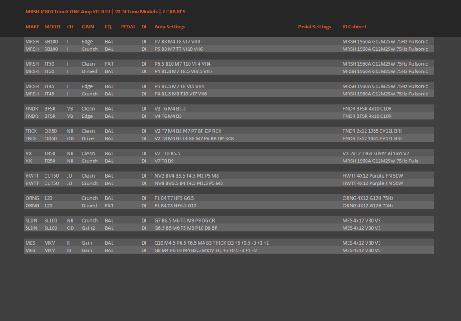Image resolution: width=461 pixels, height=321 pixels.
Task: Click JT50 model in the Clean row
Action: coord(49,64)
